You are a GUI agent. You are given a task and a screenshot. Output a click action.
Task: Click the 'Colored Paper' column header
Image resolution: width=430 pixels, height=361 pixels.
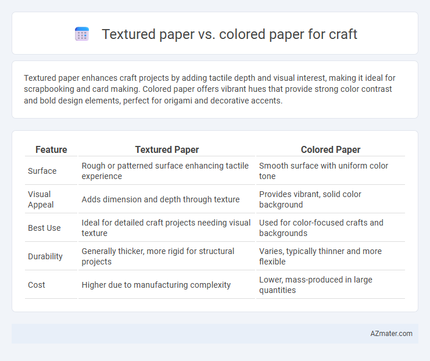[331, 149]
